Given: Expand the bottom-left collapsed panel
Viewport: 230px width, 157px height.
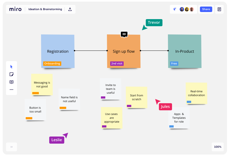Looking at the screenshot, I should point(11,147).
